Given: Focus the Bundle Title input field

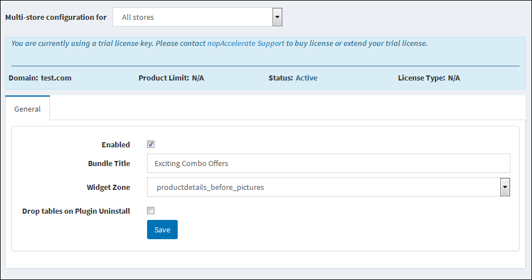Looking at the screenshot, I should pyautogui.click(x=328, y=163).
